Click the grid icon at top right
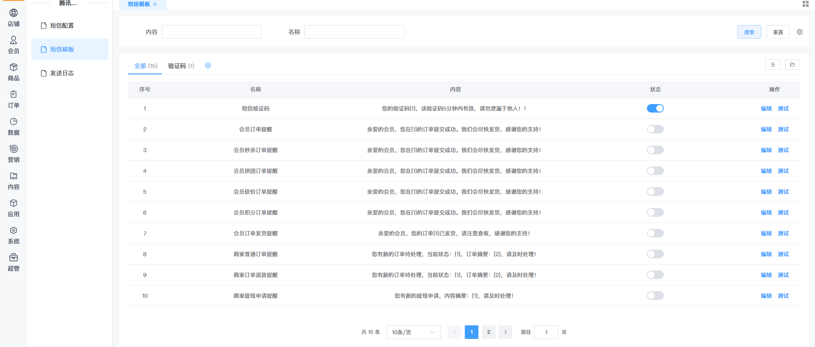This screenshot has width=815, height=347. pyautogui.click(x=806, y=4)
